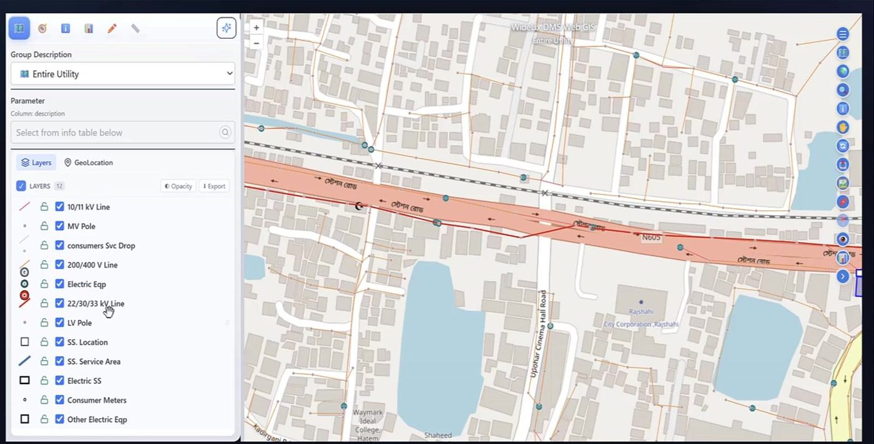The height and width of the screenshot is (444, 874).
Task: Open the map view tab icon
Action: coord(19,28)
